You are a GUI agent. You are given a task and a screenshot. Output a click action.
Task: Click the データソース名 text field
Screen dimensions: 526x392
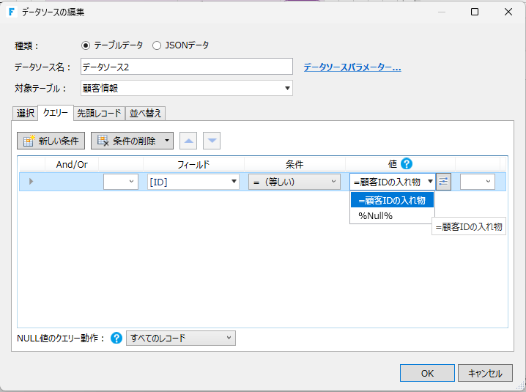[x=186, y=67]
